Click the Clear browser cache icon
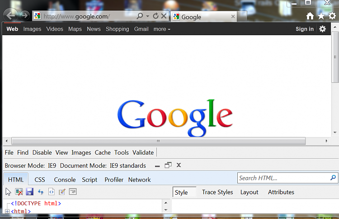The height and width of the screenshot is (219, 339). [19, 192]
